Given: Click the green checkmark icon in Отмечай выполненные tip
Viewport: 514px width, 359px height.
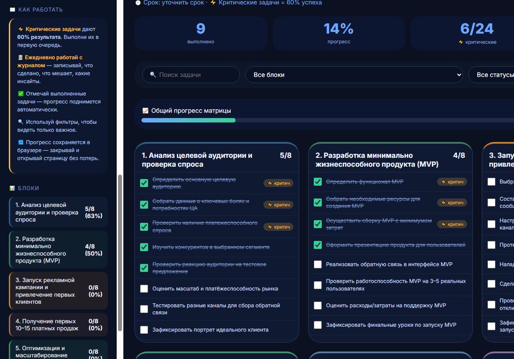Looking at the screenshot, I should (x=21, y=94).
